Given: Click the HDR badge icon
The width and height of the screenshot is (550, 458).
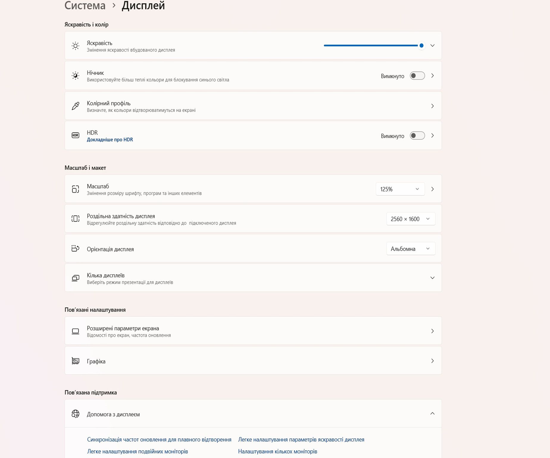Looking at the screenshot, I should pos(76,135).
